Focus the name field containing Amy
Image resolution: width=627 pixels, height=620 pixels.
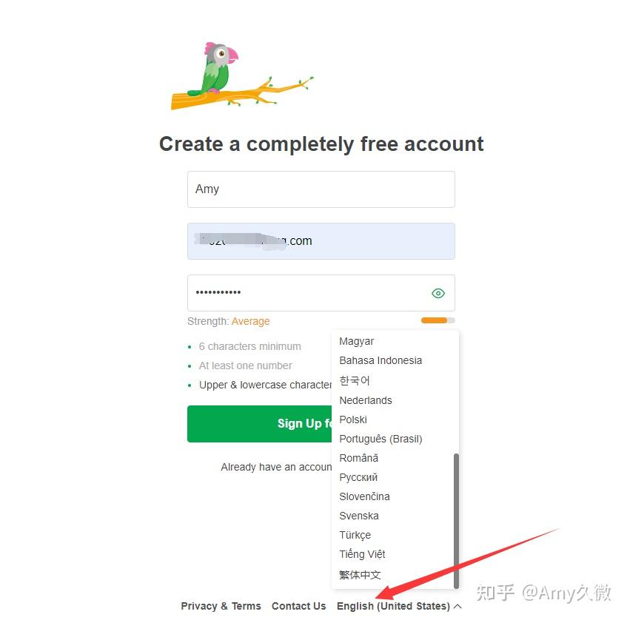321,189
